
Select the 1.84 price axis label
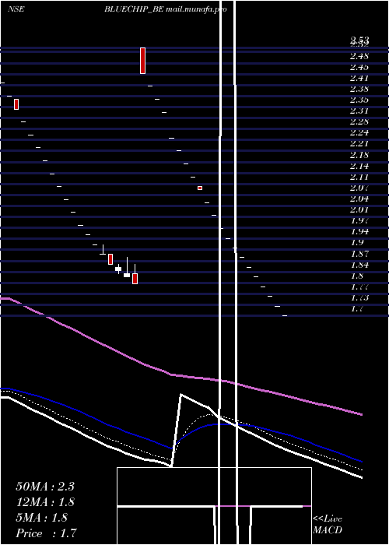pyautogui.click(x=359, y=265)
